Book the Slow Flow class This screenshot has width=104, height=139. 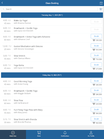(x=96, y=100)
